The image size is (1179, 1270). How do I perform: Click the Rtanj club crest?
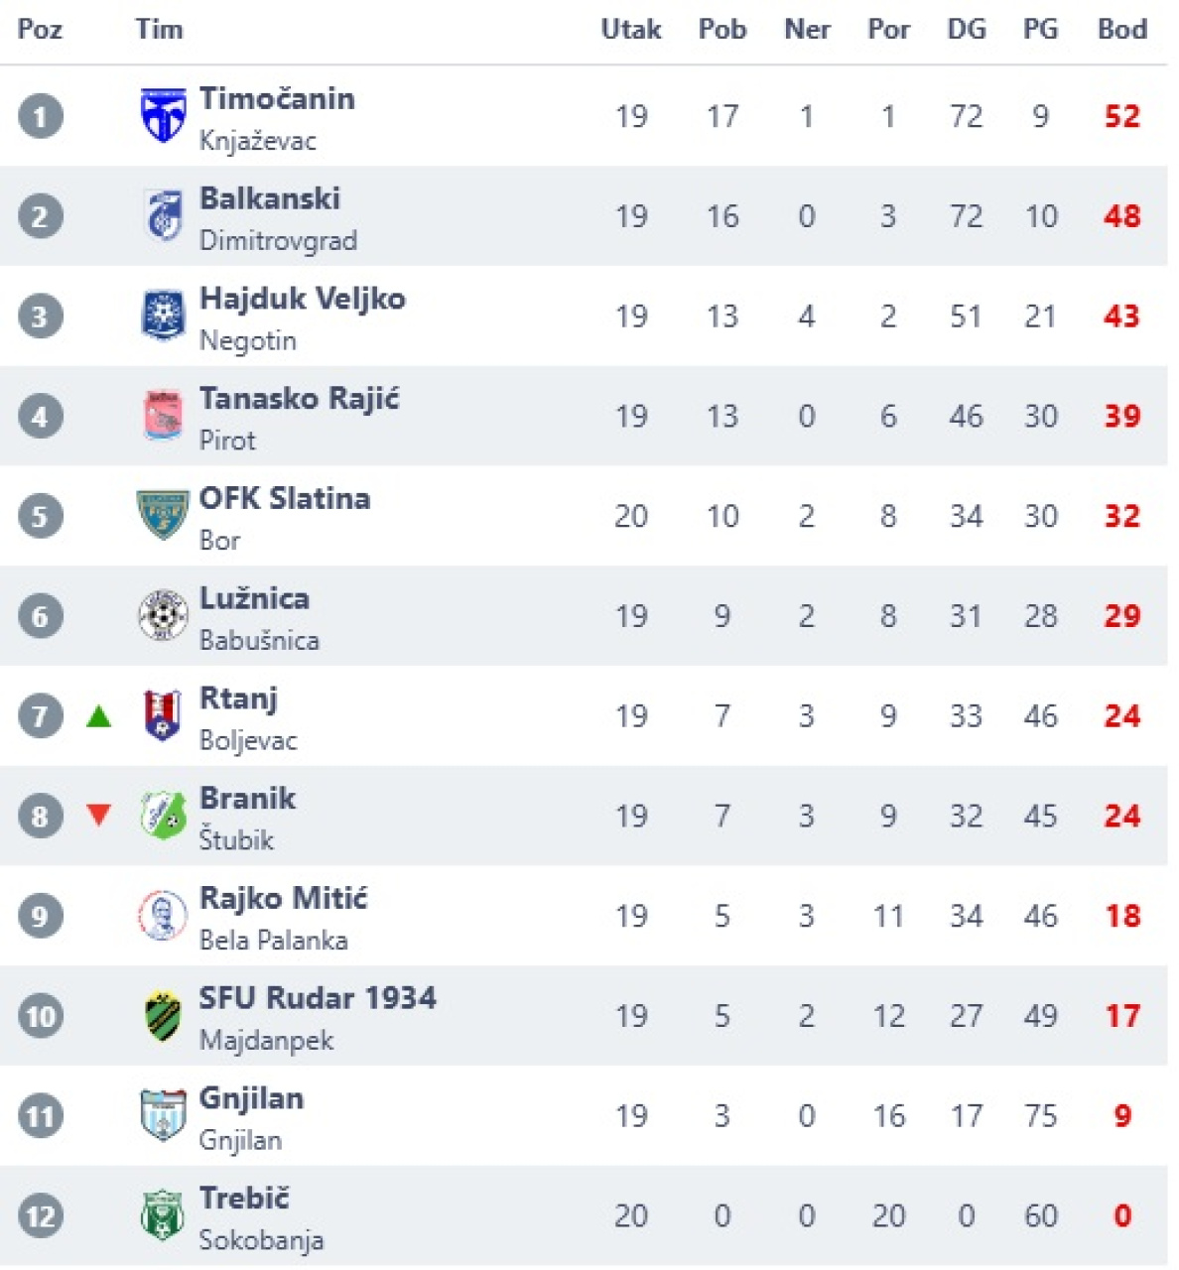(163, 715)
